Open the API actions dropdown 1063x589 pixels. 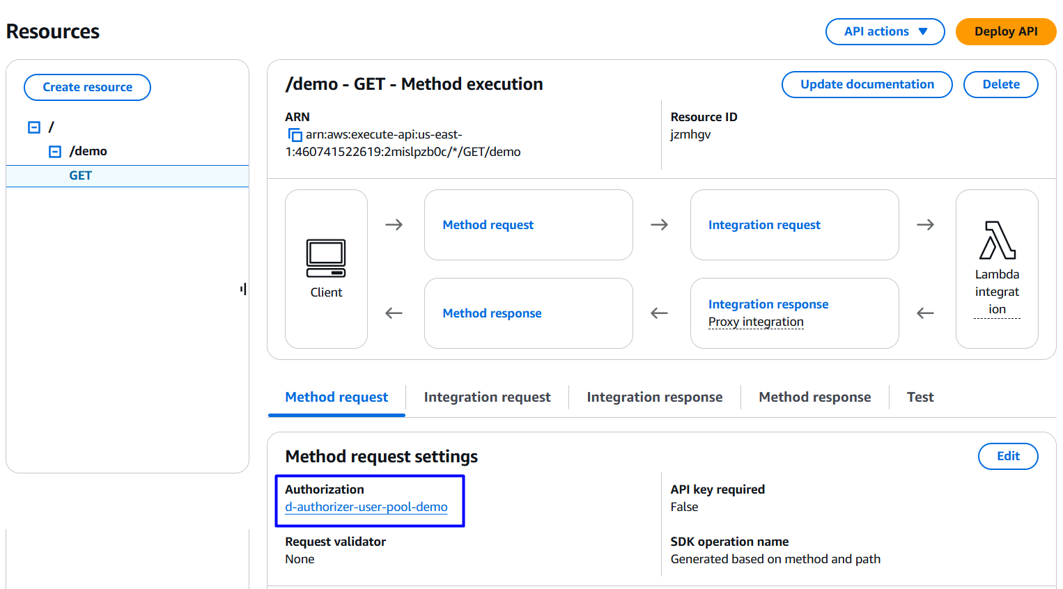[885, 32]
